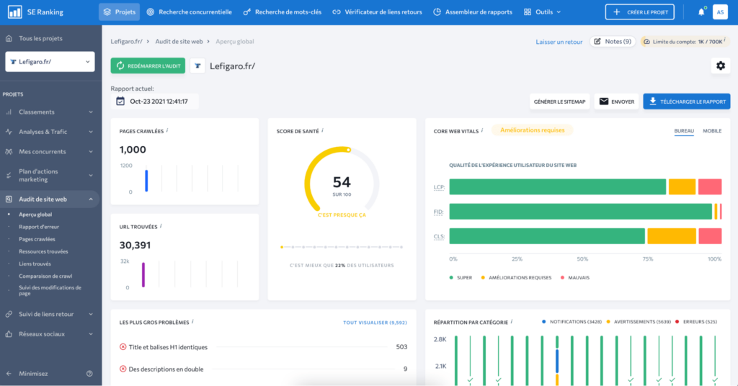
Task: Click the info icon next to URL trouvées
Action: click(161, 226)
